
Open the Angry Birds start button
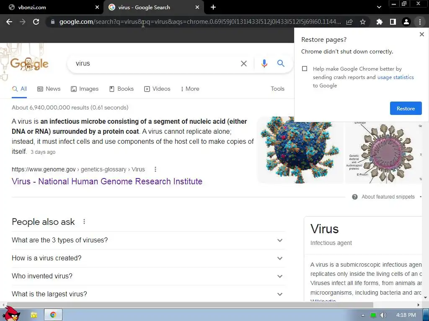coord(10,313)
